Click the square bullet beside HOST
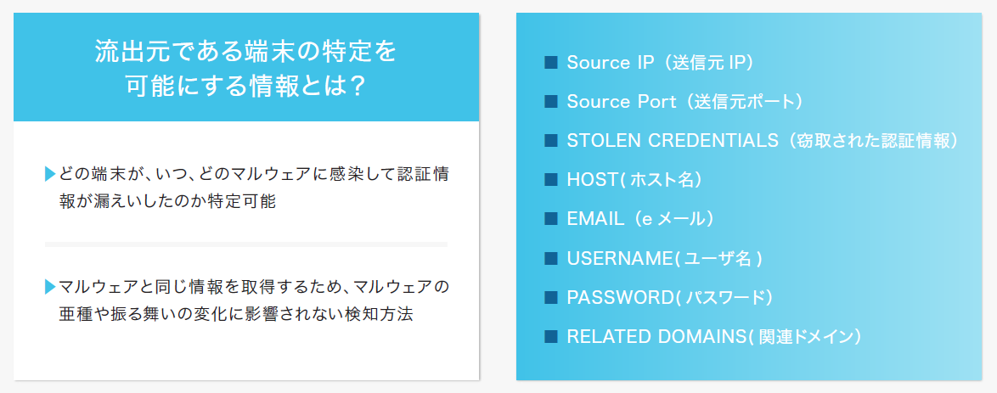Image resolution: width=997 pixels, height=393 pixels. 551,180
